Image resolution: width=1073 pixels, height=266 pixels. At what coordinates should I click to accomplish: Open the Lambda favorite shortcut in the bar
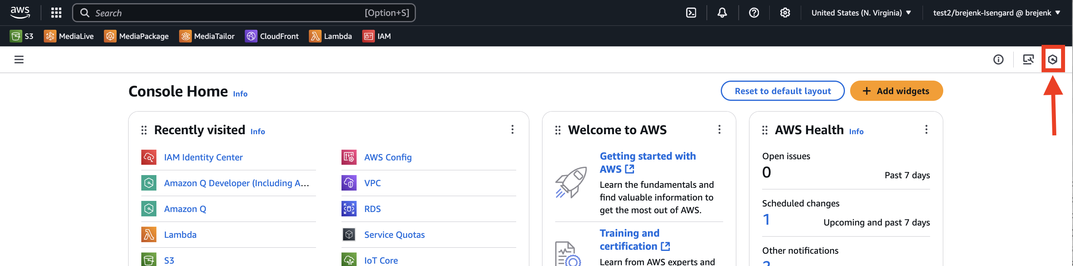pyautogui.click(x=330, y=36)
